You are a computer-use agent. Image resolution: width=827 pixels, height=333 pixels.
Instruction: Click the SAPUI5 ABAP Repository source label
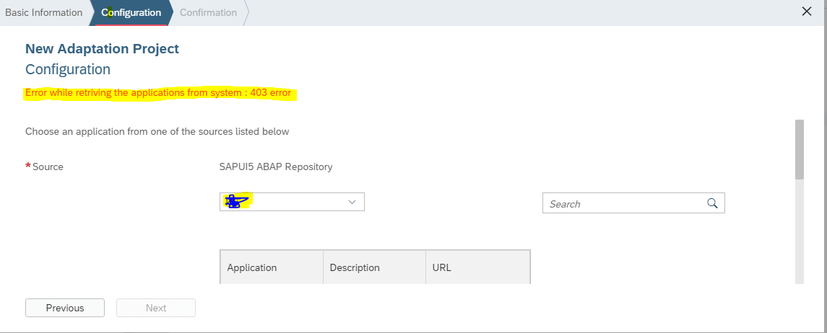coord(276,166)
